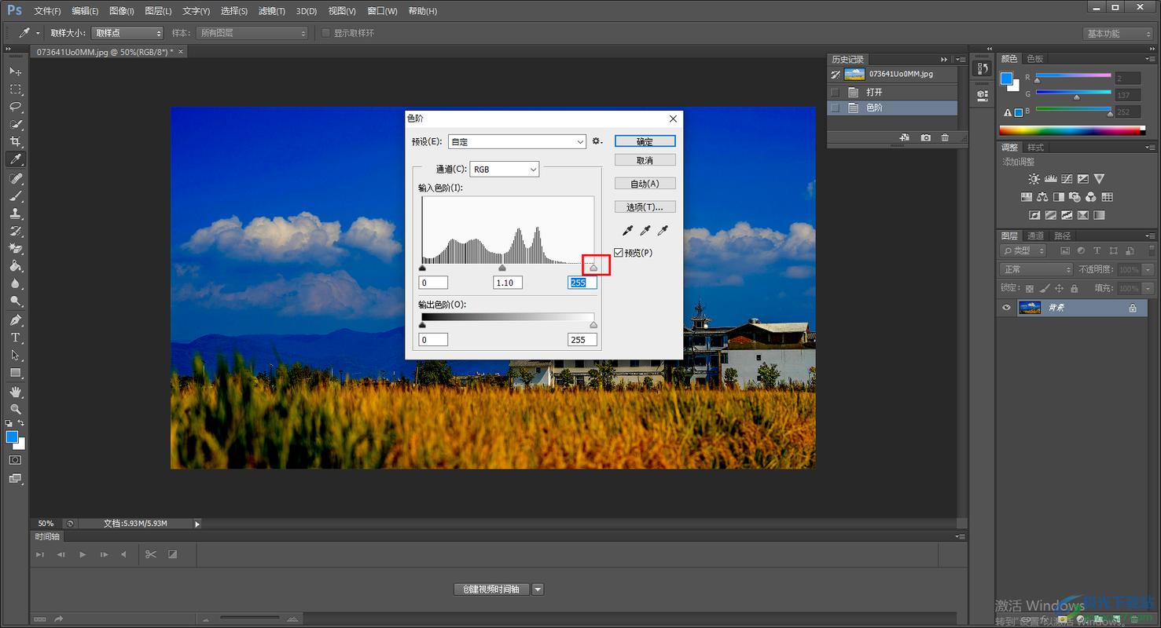Image resolution: width=1161 pixels, height=628 pixels.
Task: Toggle the 预览 checkbox in the Levels dialog
Action: click(x=620, y=252)
